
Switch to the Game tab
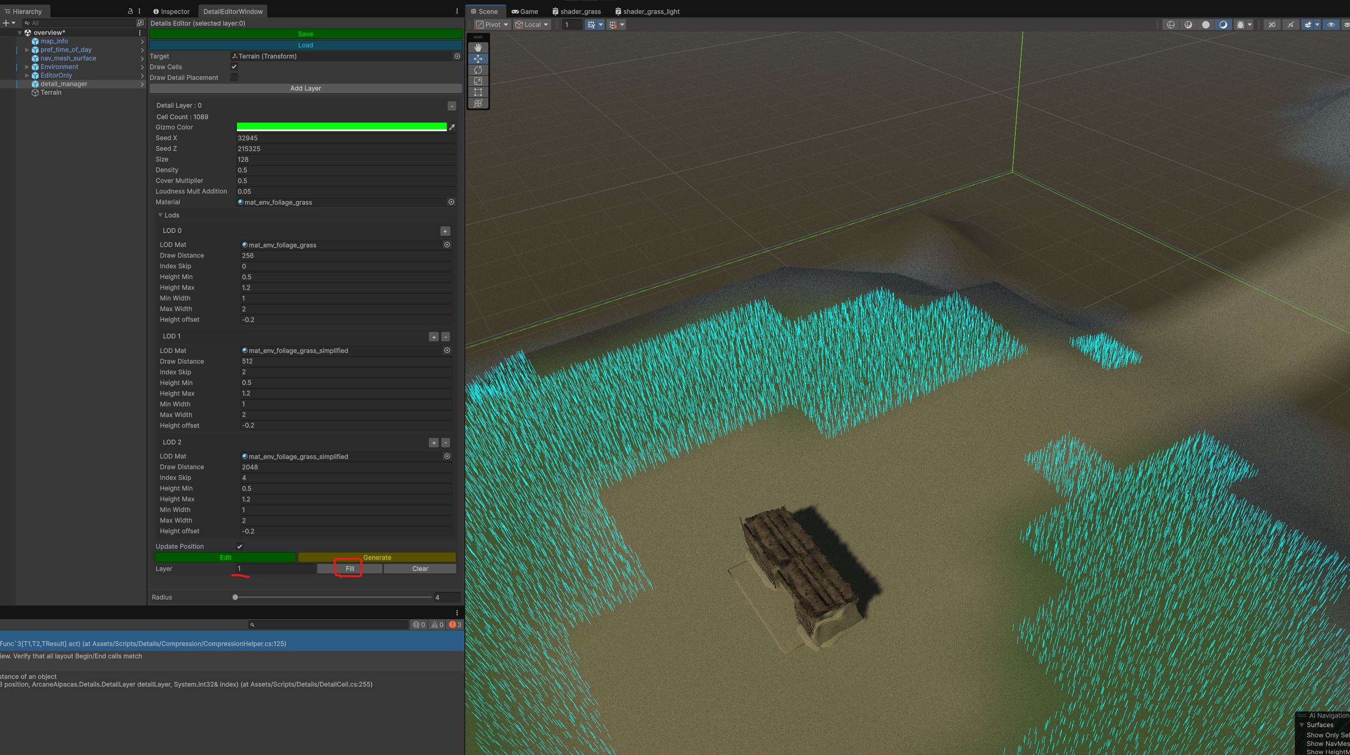[x=525, y=11]
